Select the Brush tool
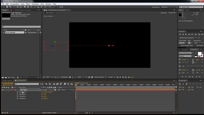Viewport: 204px width, 115px height. (x=35, y=7)
